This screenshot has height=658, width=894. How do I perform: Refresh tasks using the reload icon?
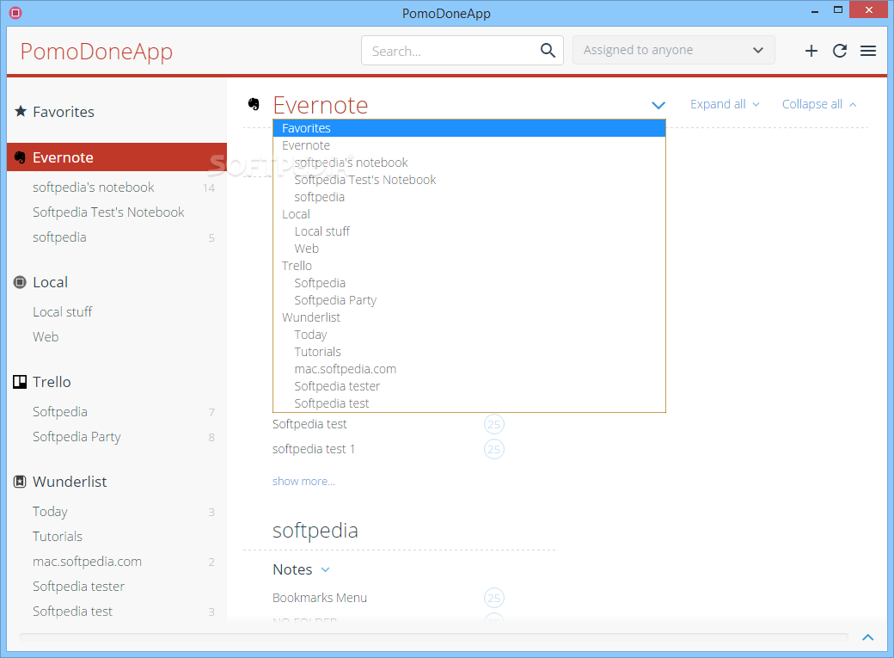point(839,51)
